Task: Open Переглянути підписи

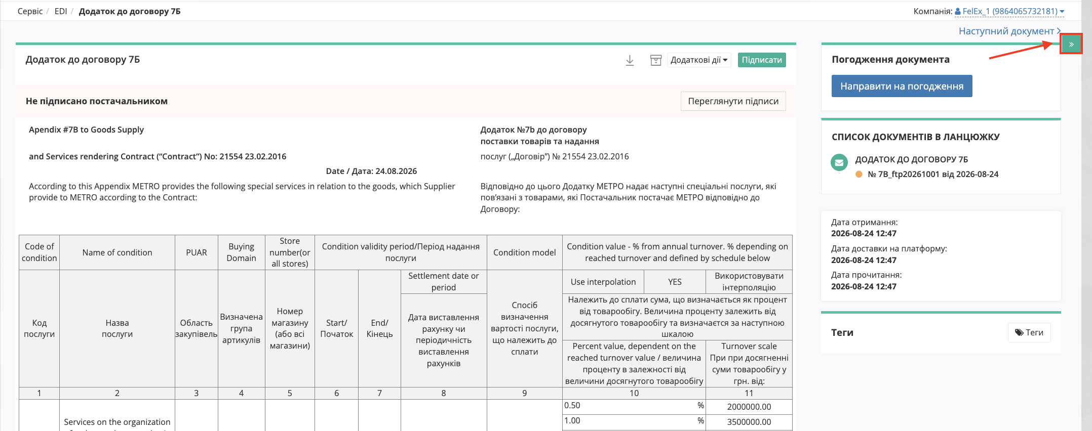Action: pyautogui.click(x=733, y=101)
